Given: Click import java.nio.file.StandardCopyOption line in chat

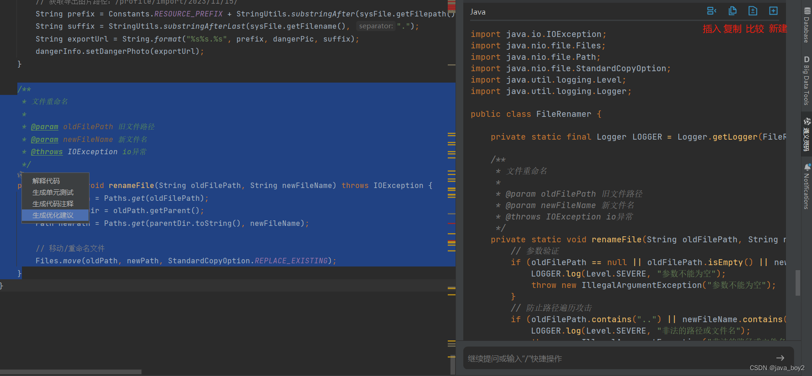Looking at the screenshot, I should pyautogui.click(x=571, y=68).
